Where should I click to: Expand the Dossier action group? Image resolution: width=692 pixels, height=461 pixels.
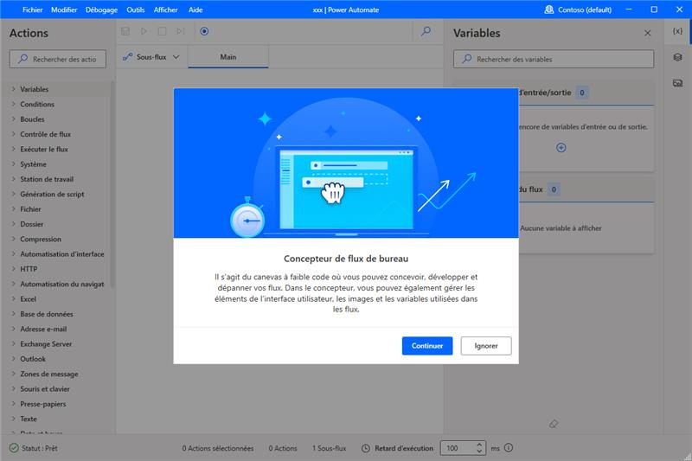(x=56, y=224)
